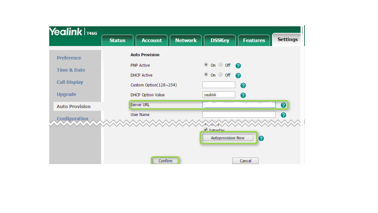Switch to the Features tab
This screenshot has width=378, height=213.
[254, 40]
